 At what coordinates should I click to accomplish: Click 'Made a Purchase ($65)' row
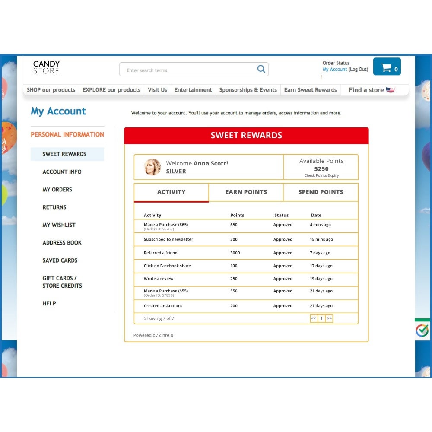(246, 226)
